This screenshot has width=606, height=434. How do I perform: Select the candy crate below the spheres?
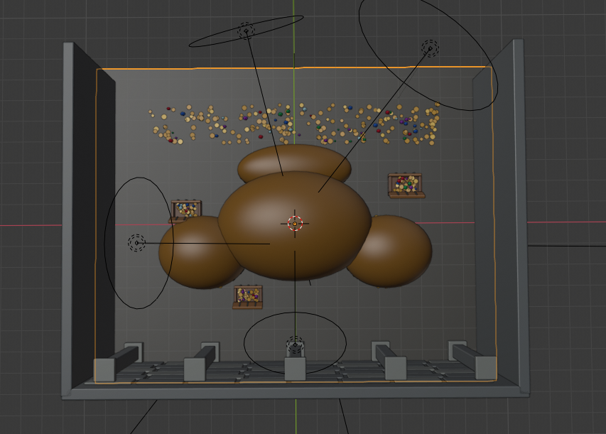(248, 297)
